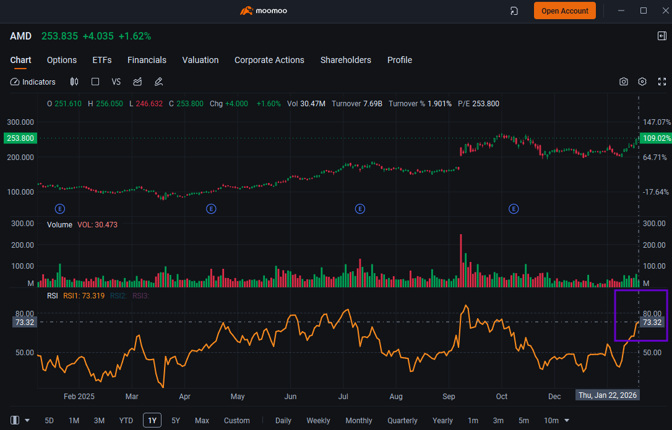
Task: Switch to Weekly candle interval
Action: [x=318, y=421]
